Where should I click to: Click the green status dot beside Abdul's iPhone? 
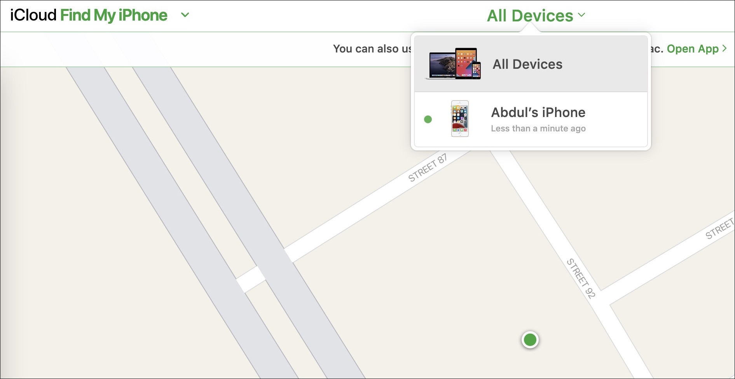[x=428, y=119]
